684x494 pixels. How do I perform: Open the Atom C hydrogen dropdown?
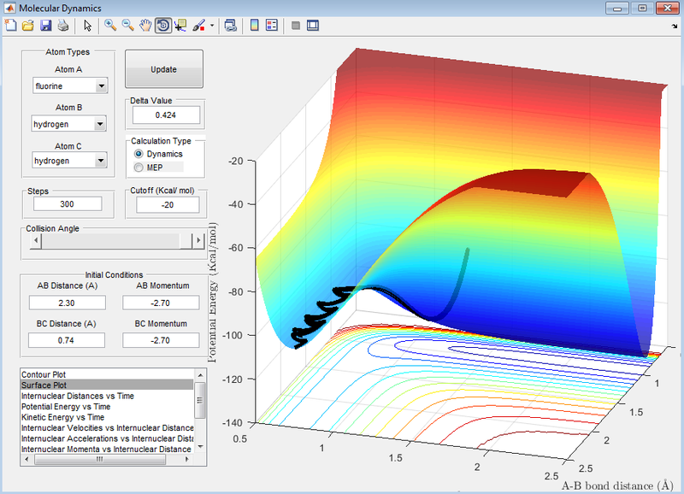(x=69, y=160)
